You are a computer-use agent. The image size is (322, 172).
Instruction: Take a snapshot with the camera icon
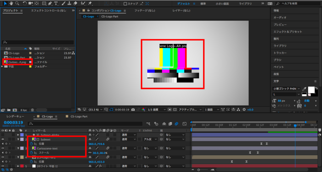click(133, 110)
